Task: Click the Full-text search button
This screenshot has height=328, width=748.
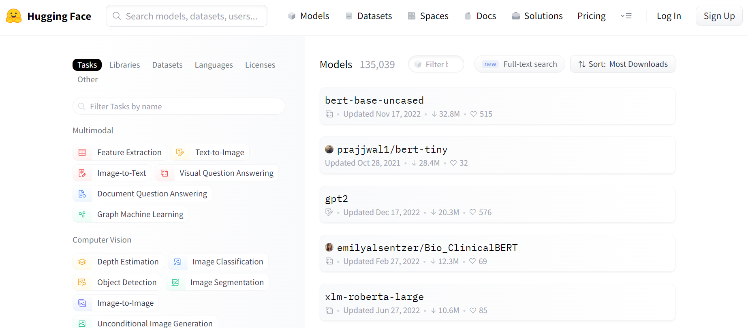Action: click(519, 64)
